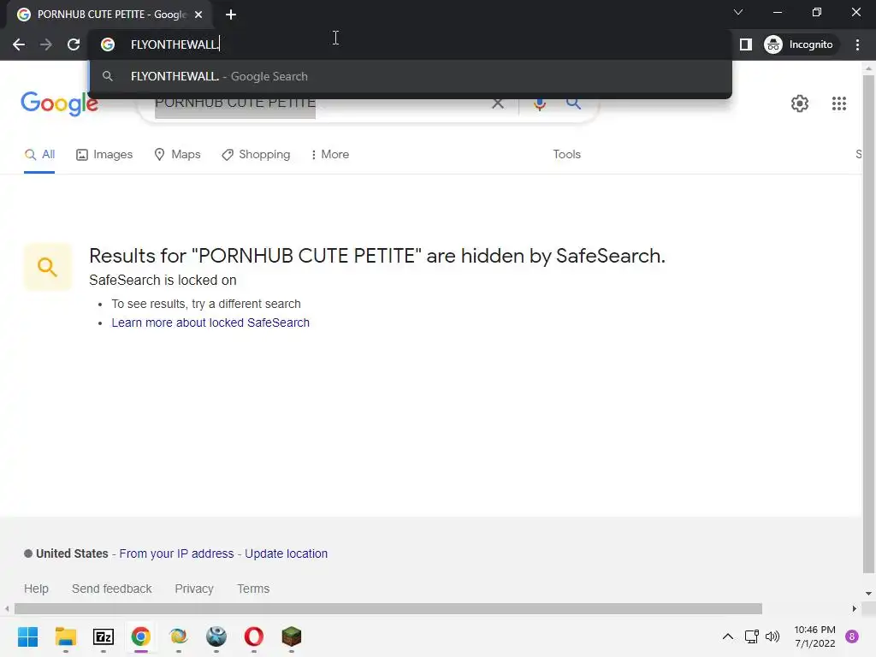Switch to the Shopping tab
The height and width of the screenshot is (657, 876).
[x=256, y=154]
